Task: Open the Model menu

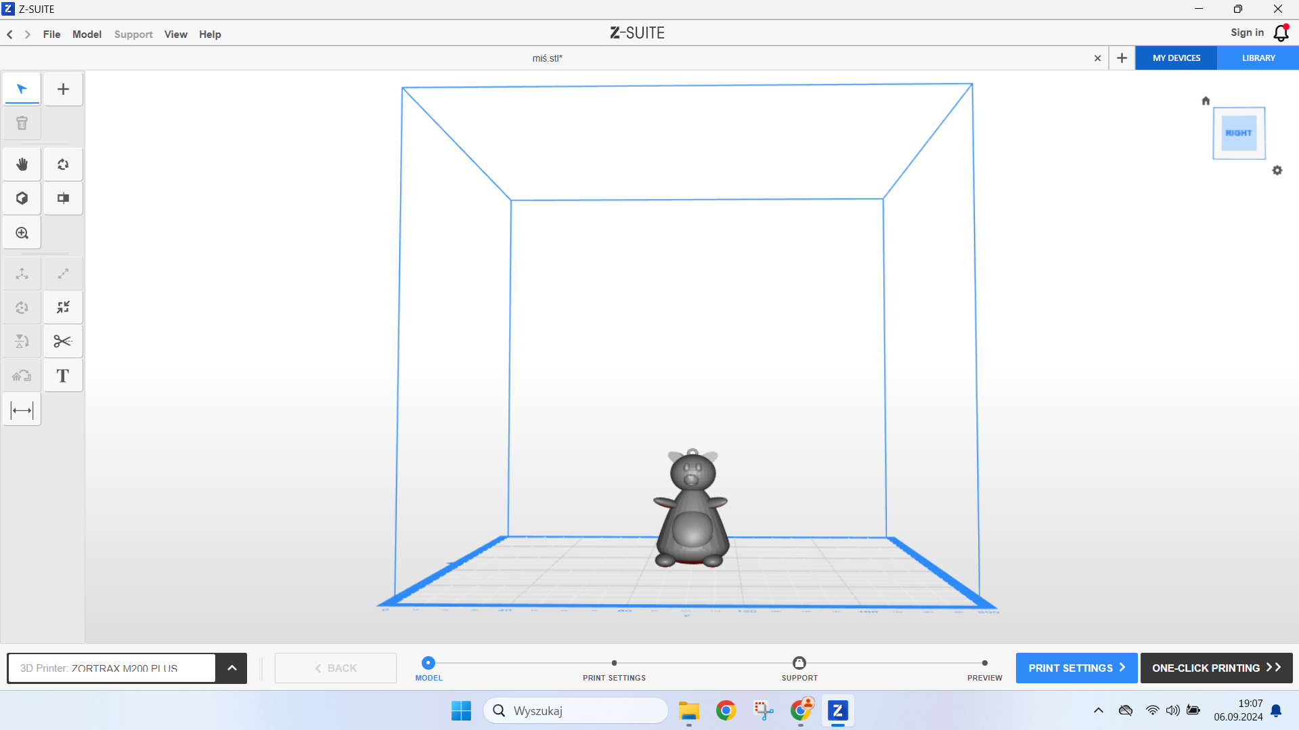Action: point(87,35)
